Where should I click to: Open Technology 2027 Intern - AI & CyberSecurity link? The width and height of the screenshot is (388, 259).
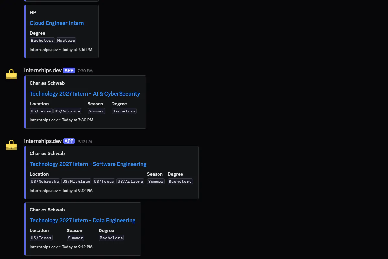85,94
